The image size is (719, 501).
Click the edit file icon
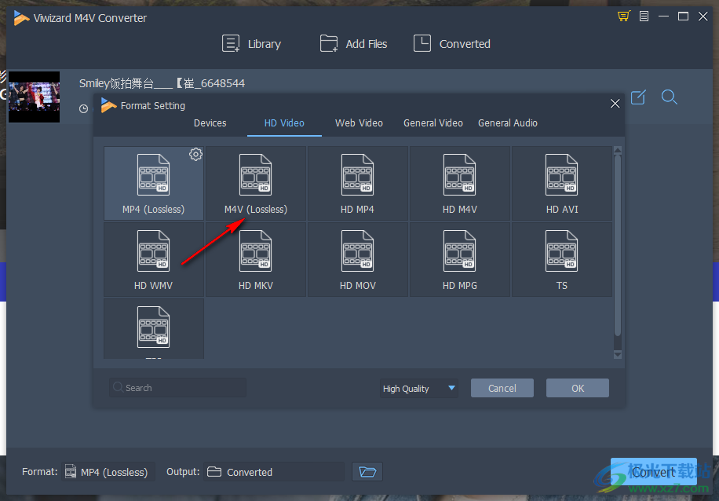tap(638, 97)
